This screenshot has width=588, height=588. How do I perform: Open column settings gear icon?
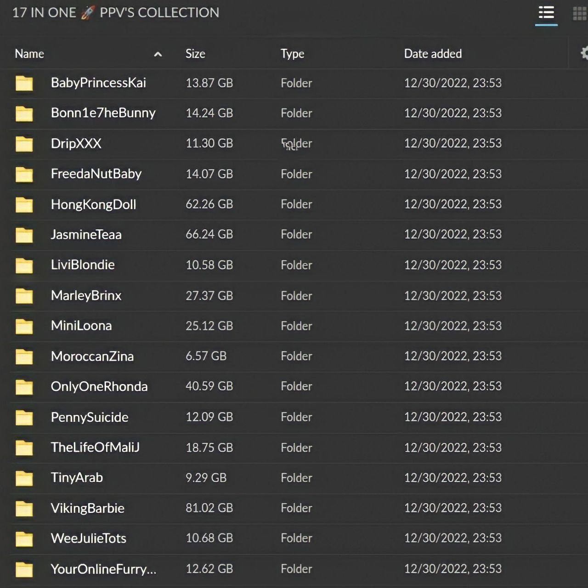click(x=584, y=53)
